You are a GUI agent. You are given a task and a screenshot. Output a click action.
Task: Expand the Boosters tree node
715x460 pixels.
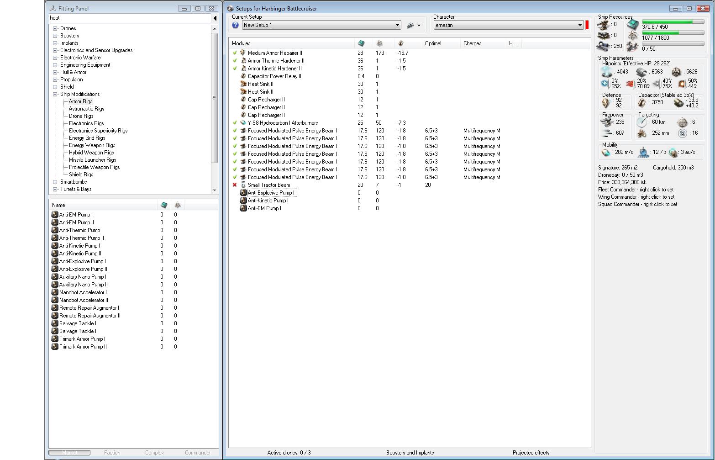coord(55,36)
